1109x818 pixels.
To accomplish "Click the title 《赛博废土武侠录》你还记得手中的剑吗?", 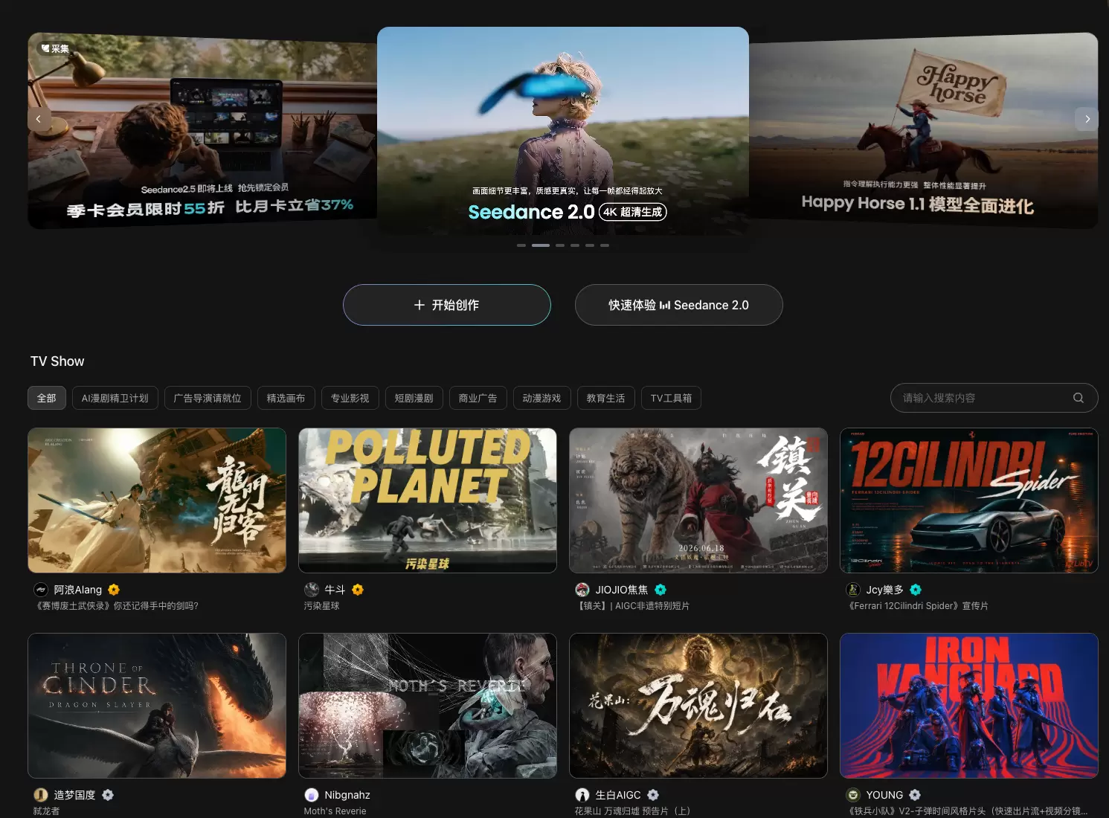I will coord(116,606).
